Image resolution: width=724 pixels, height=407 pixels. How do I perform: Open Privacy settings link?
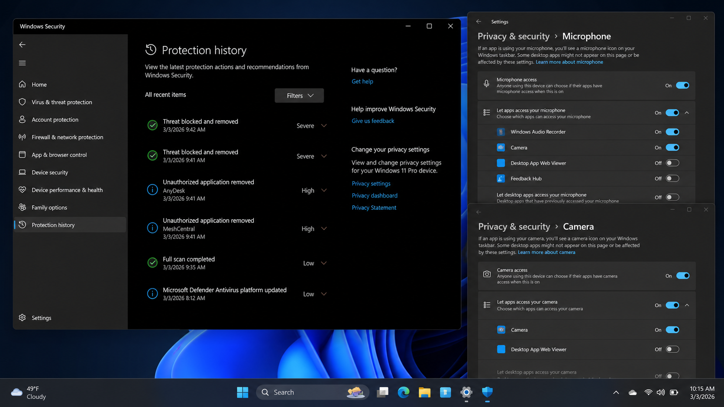pyautogui.click(x=371, y=183)
